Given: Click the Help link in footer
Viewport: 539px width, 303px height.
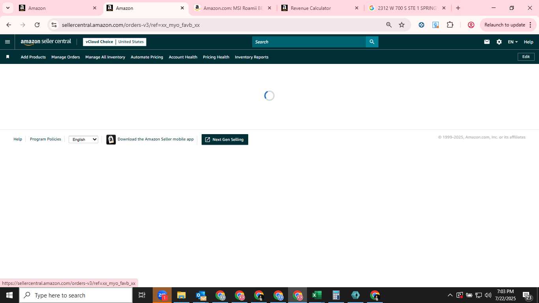Looking at the screenshot, I should click(x=18, y=139).
